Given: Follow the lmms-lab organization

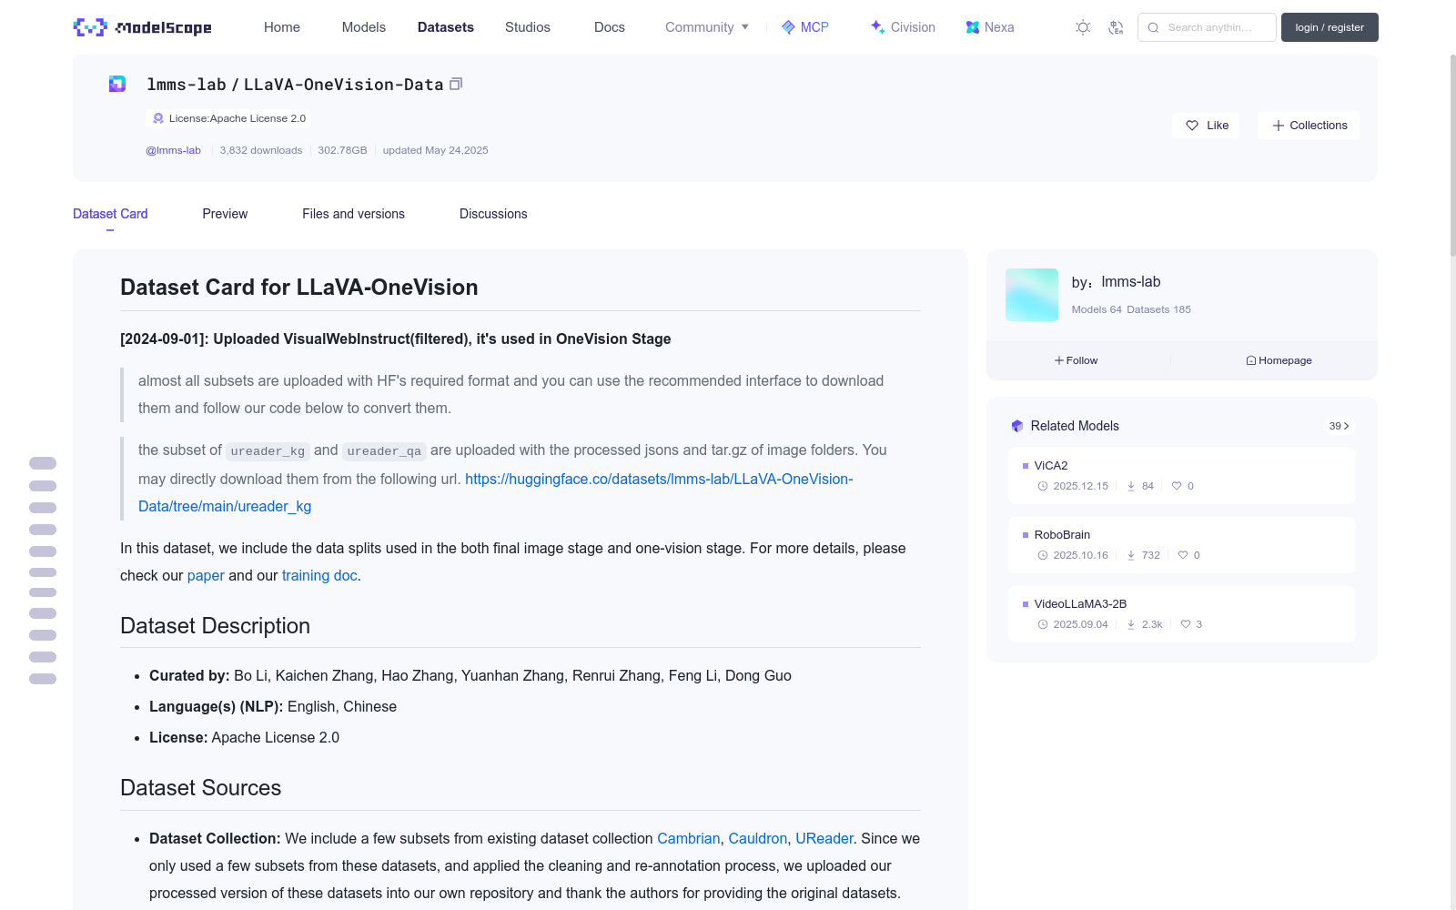Looking at the screenshot, I should point(1077,360).
